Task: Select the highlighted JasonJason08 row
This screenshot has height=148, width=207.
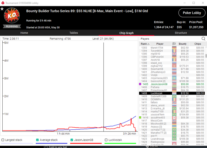Action: (172, 84)
